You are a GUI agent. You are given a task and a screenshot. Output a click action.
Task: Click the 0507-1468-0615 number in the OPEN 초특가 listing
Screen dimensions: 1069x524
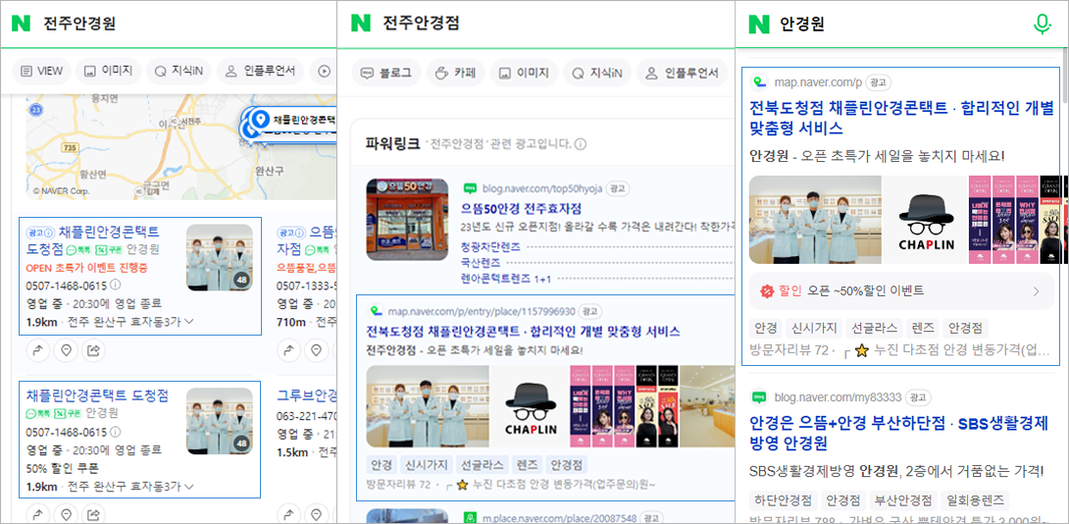pyautogui.click(x=67, y=286)
